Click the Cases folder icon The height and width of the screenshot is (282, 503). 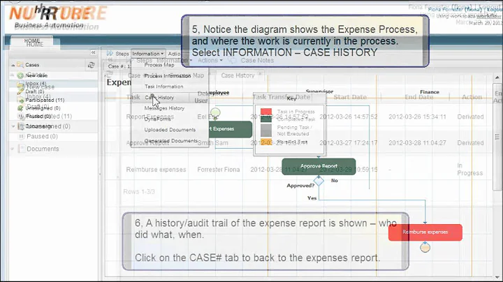20,65
